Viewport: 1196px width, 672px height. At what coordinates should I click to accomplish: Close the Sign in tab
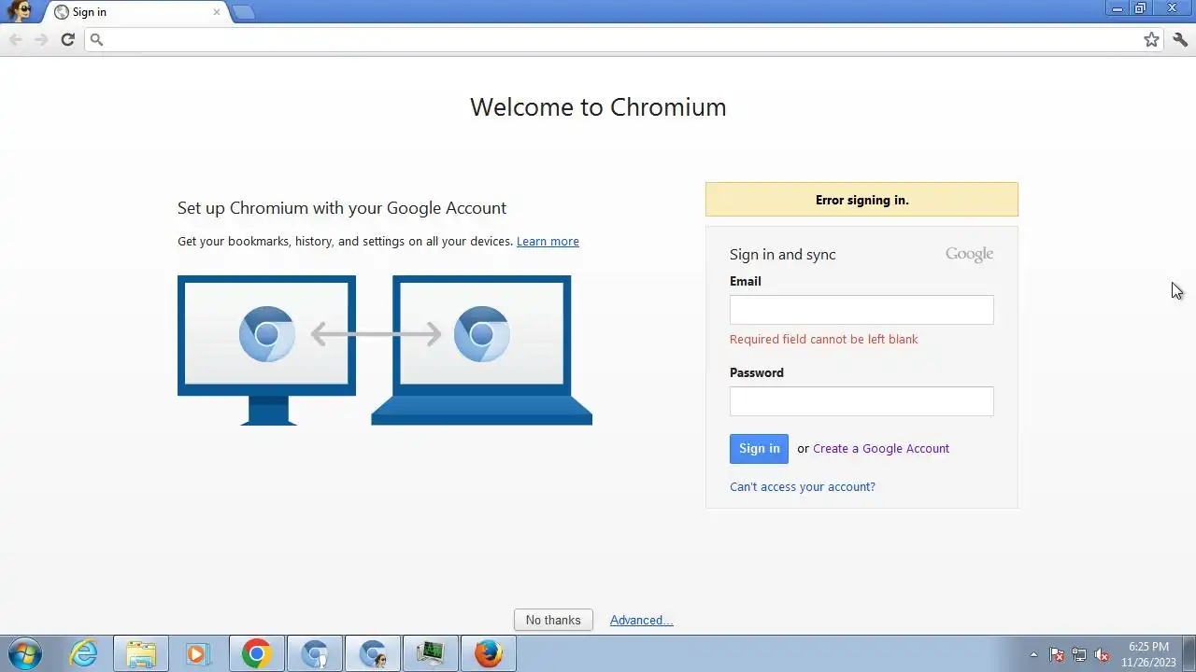[x=217, y=12]
